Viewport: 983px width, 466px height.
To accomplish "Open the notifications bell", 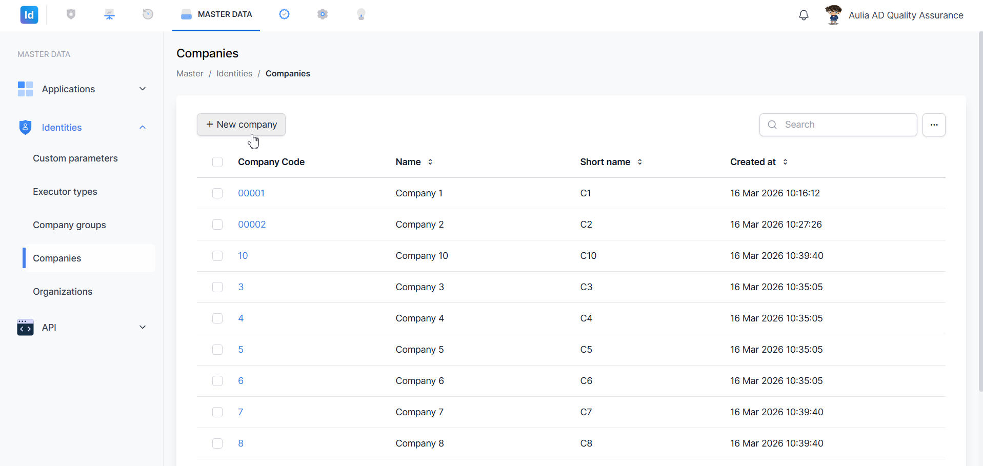I will tap(804, 15).
